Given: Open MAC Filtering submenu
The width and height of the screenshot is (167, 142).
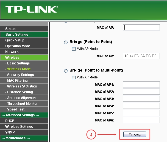Looking at the screenshot, I should tap(24, 81).
